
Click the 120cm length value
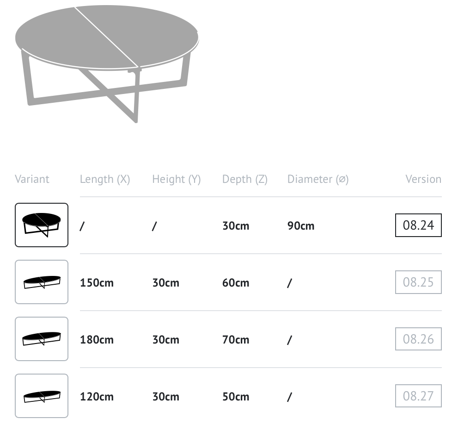(x=97, y=396)
